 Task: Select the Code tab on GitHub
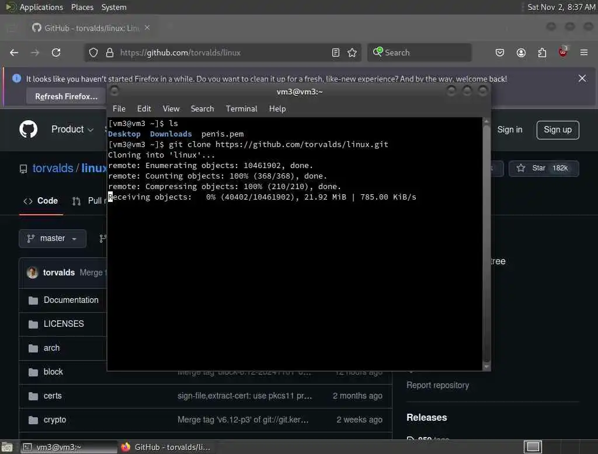click(41, 201)
